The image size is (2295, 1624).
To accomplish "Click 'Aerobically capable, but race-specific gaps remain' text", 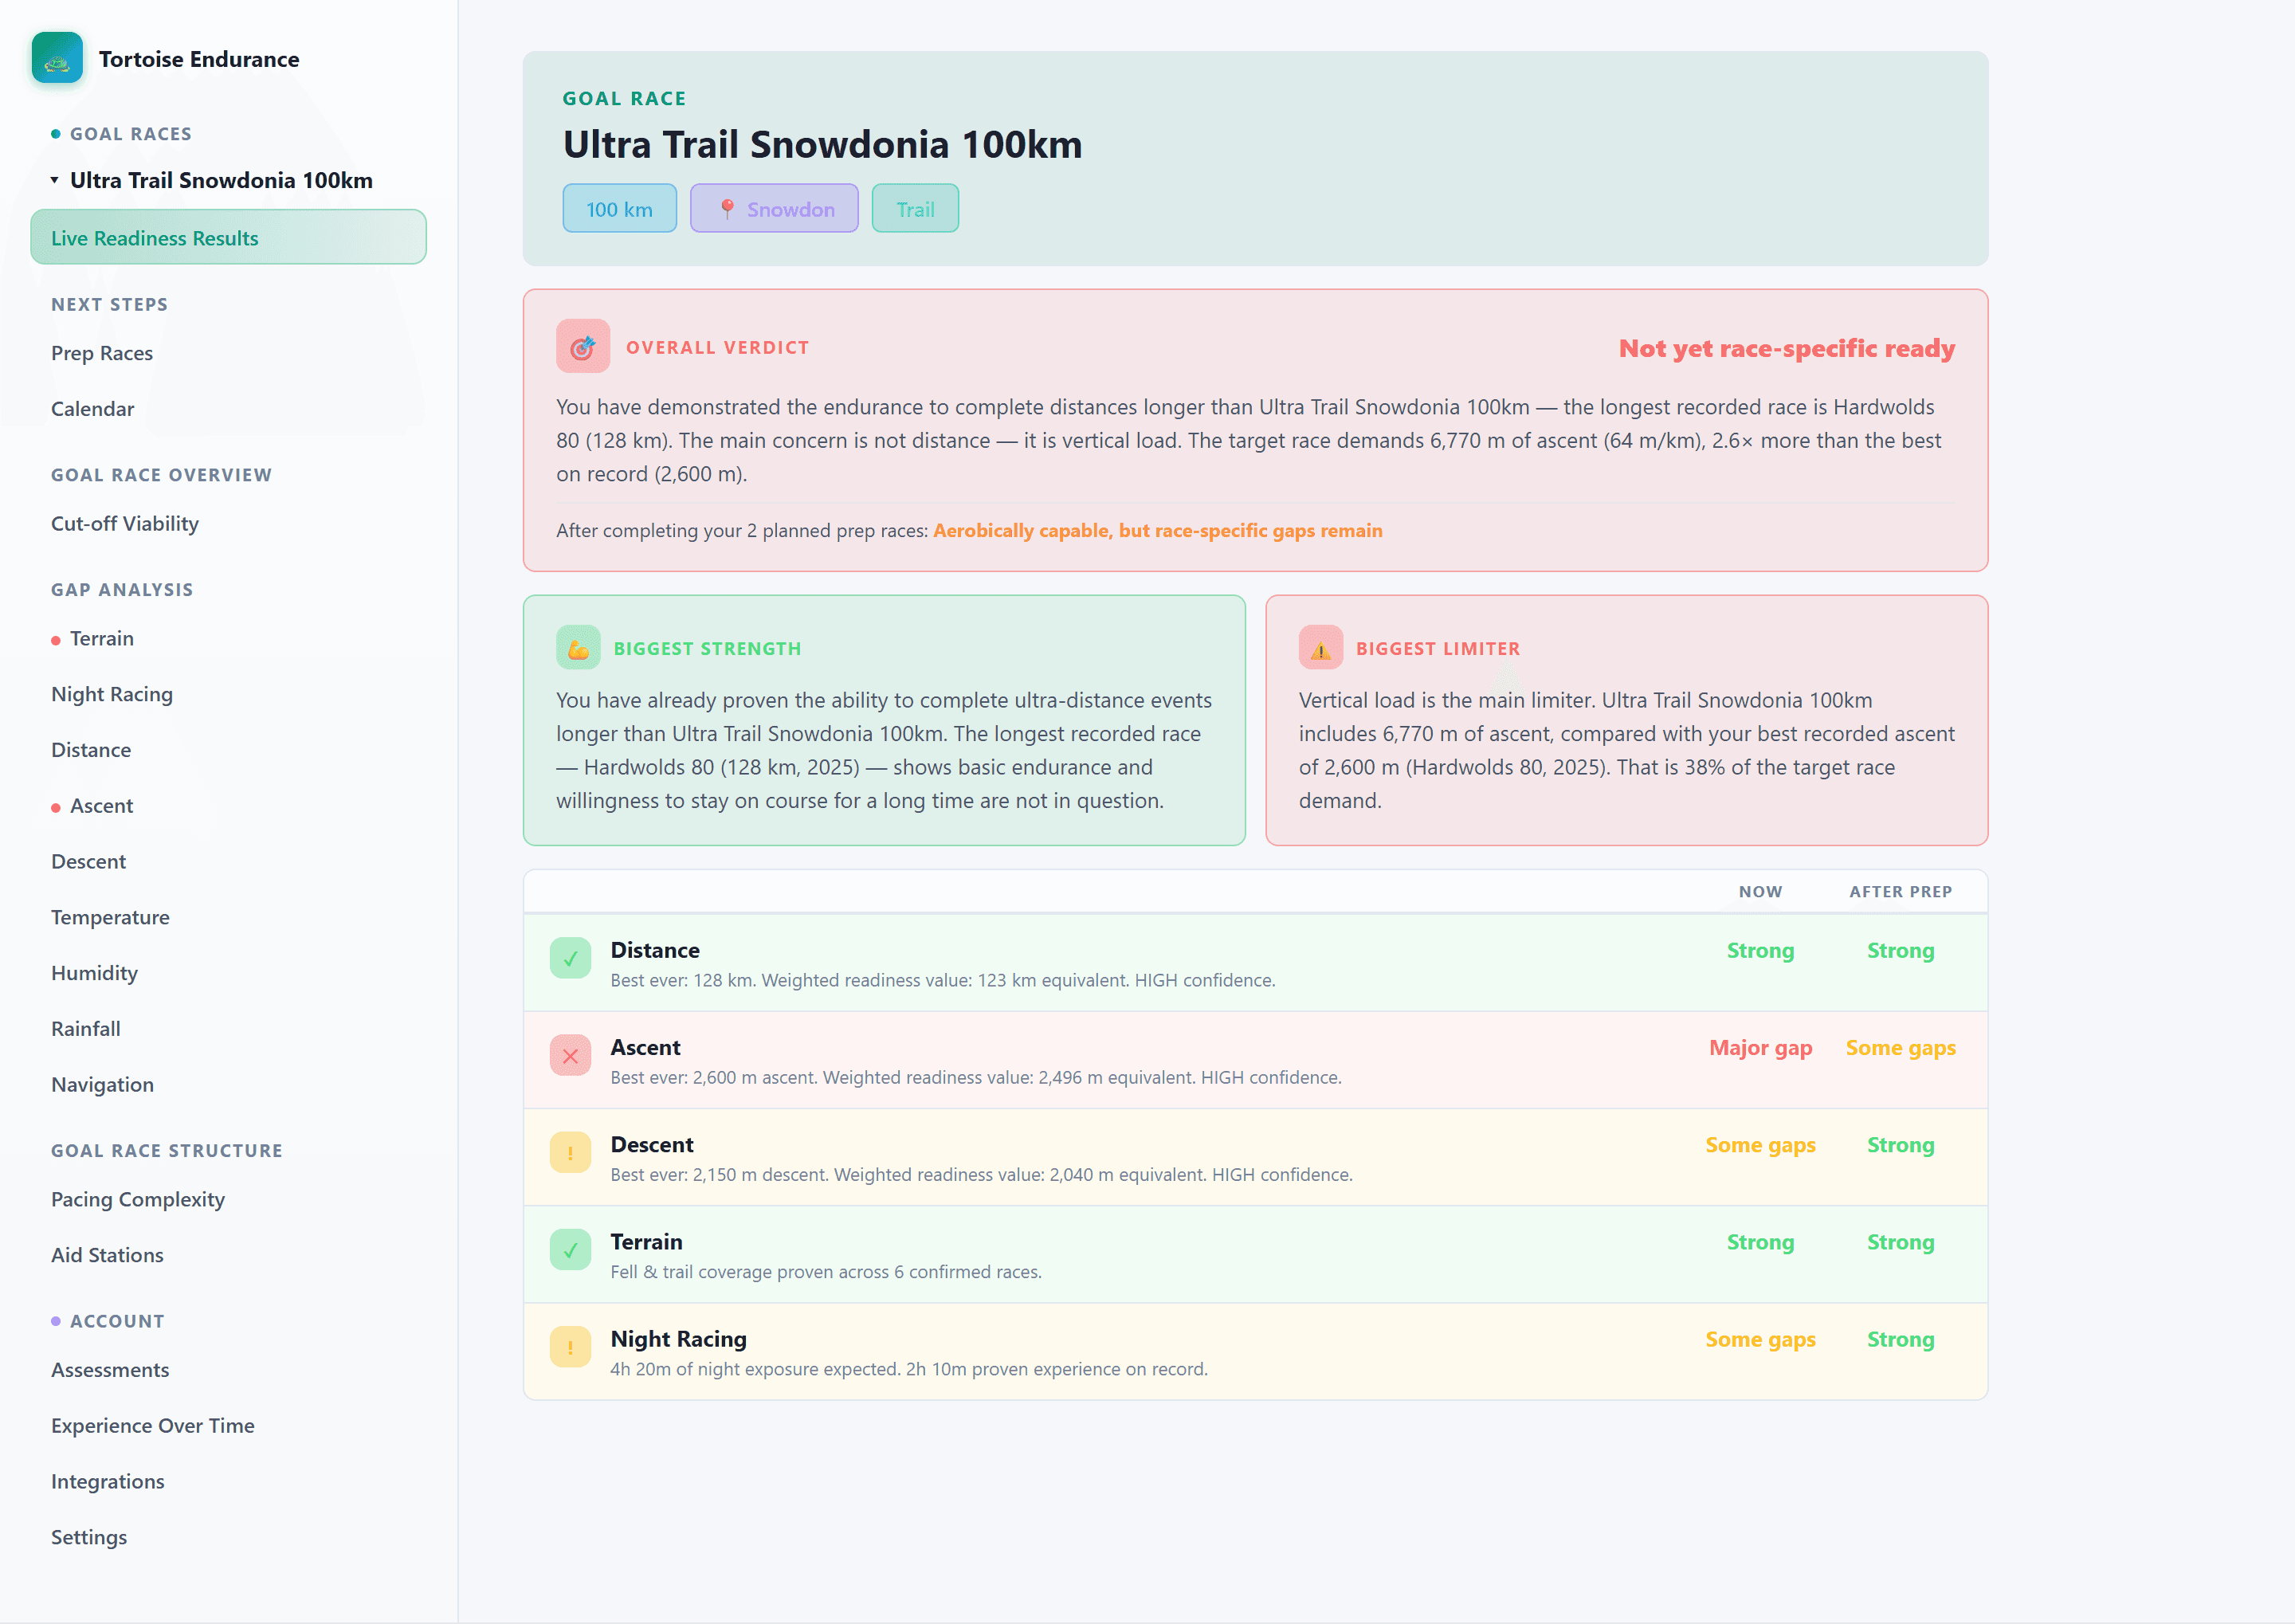I will click(1157, 531).
